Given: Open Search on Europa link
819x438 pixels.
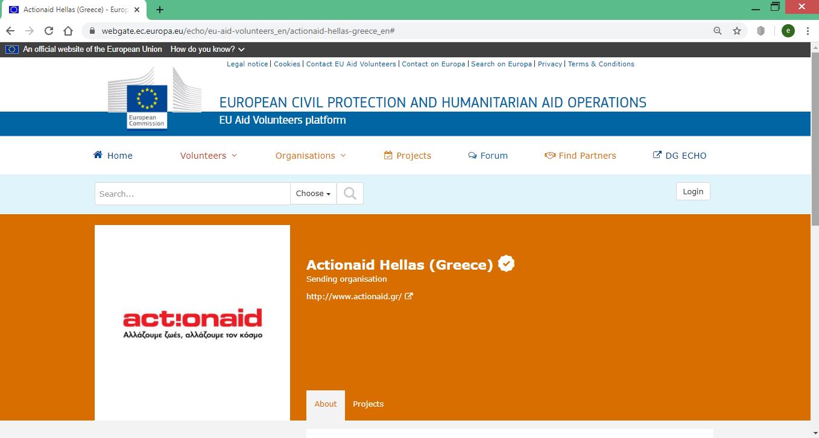Looking at the screenshot, I should point(502,64).
